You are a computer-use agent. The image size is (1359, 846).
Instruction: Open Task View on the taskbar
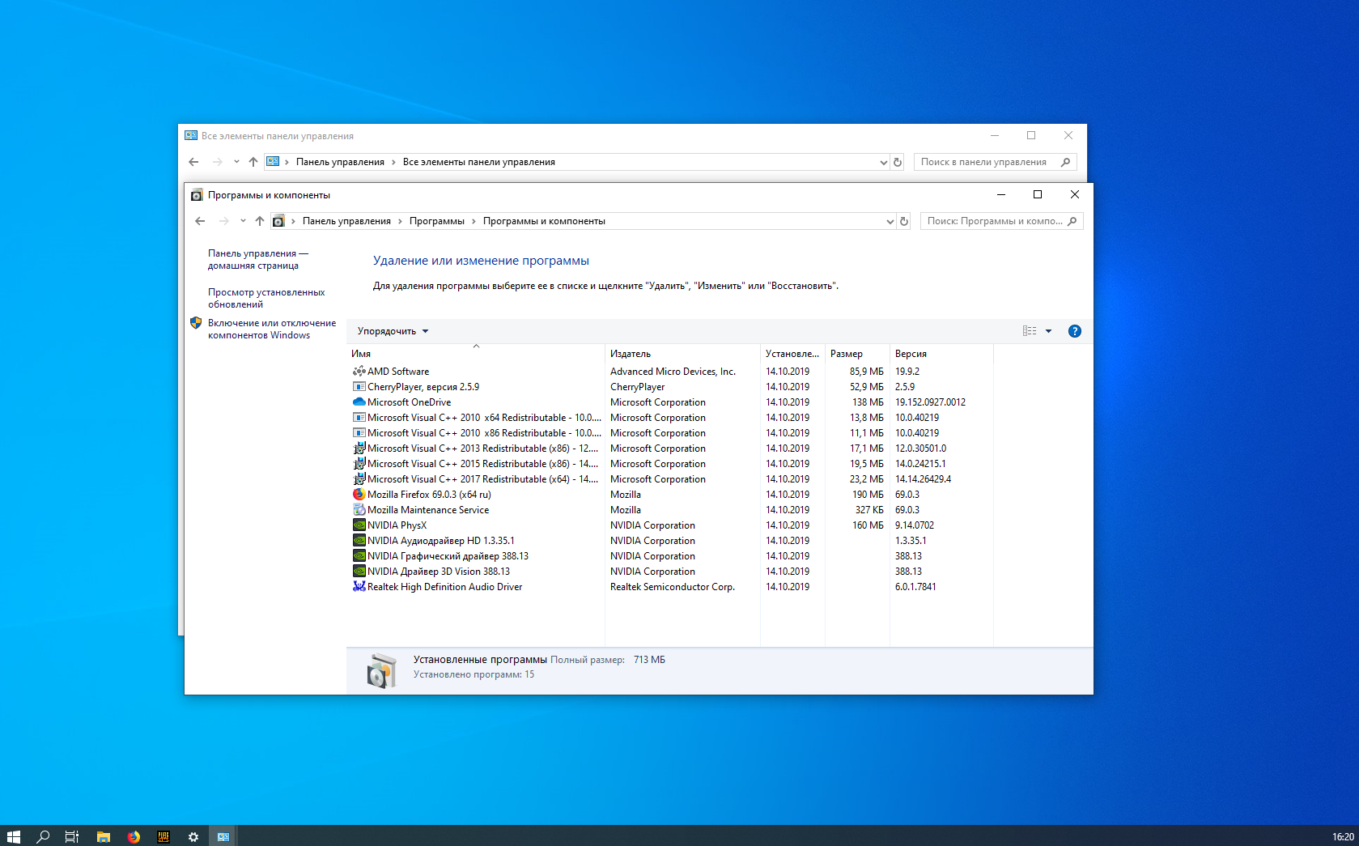pyautogui.click(x=72, y=836)
